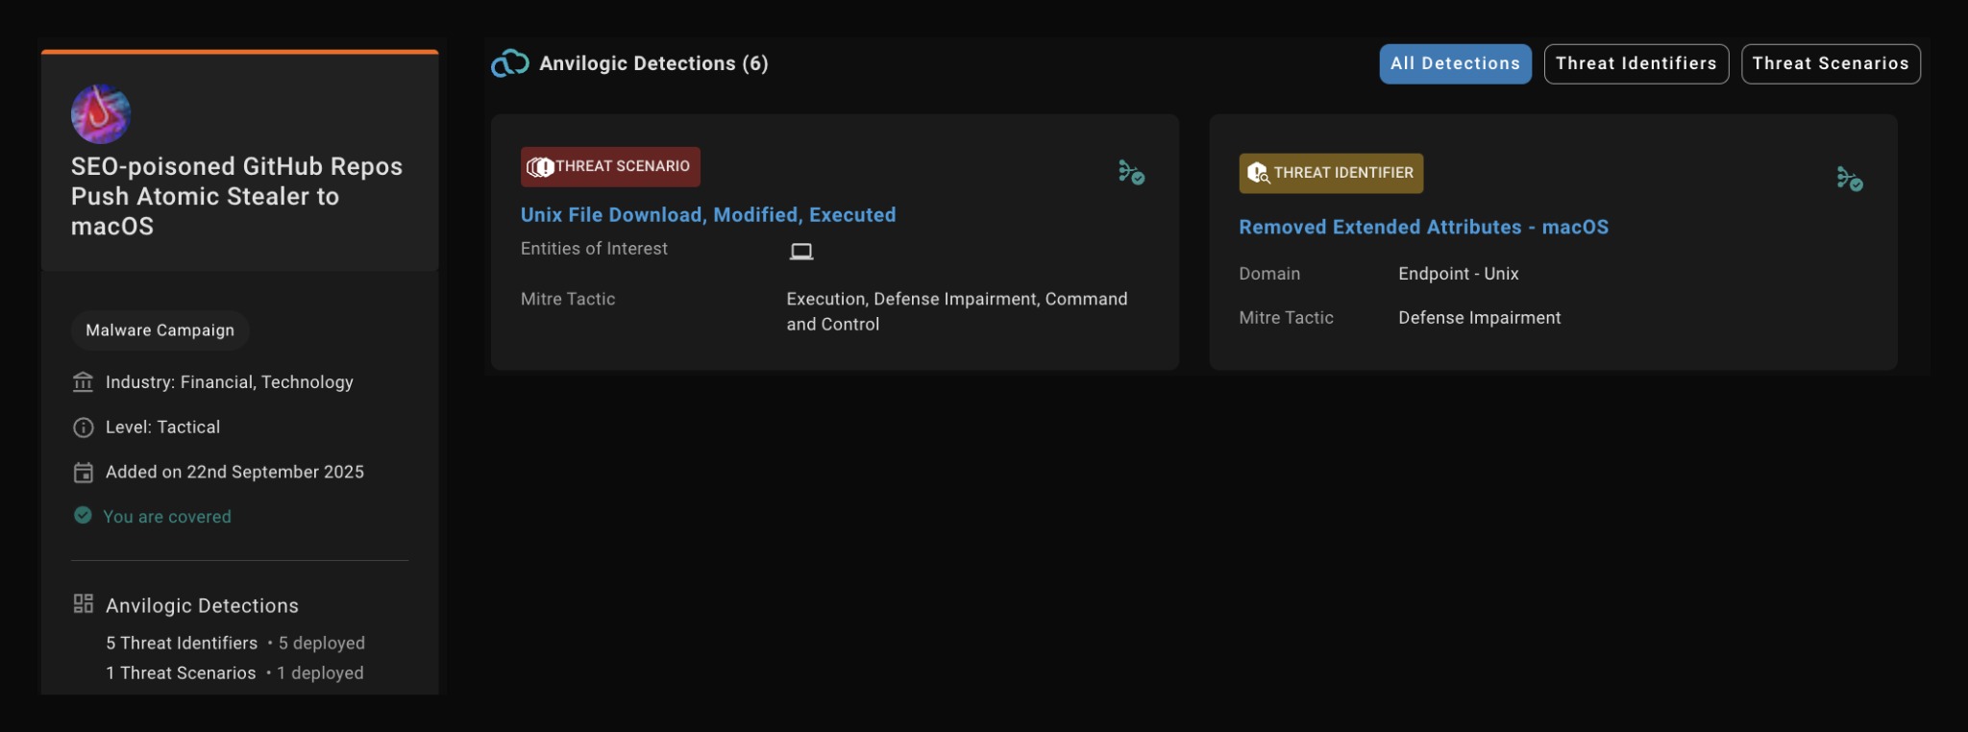
Task: Click the Industry building icon
Action: click(x=84, y=382)
